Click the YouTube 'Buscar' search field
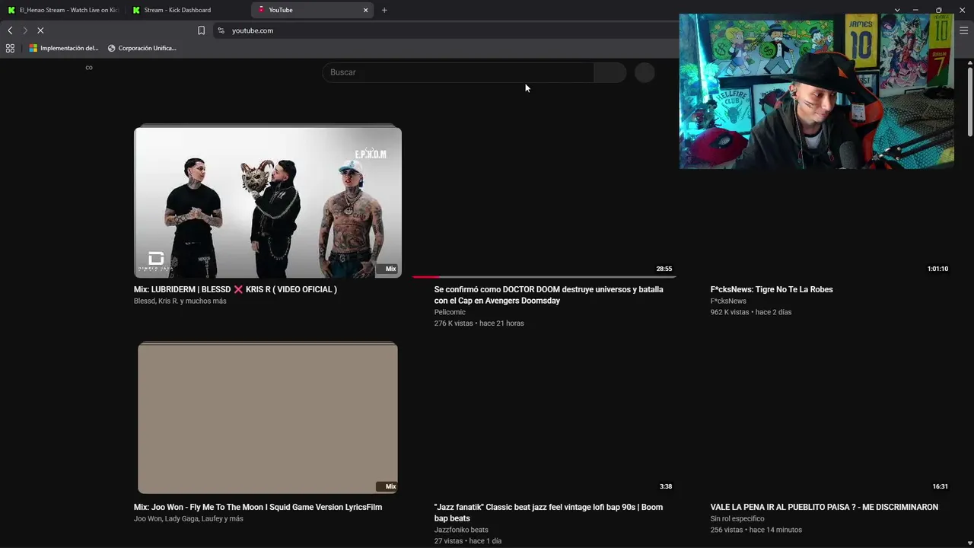974x548 pixels. pyautogui.click(x=458, y=72)
